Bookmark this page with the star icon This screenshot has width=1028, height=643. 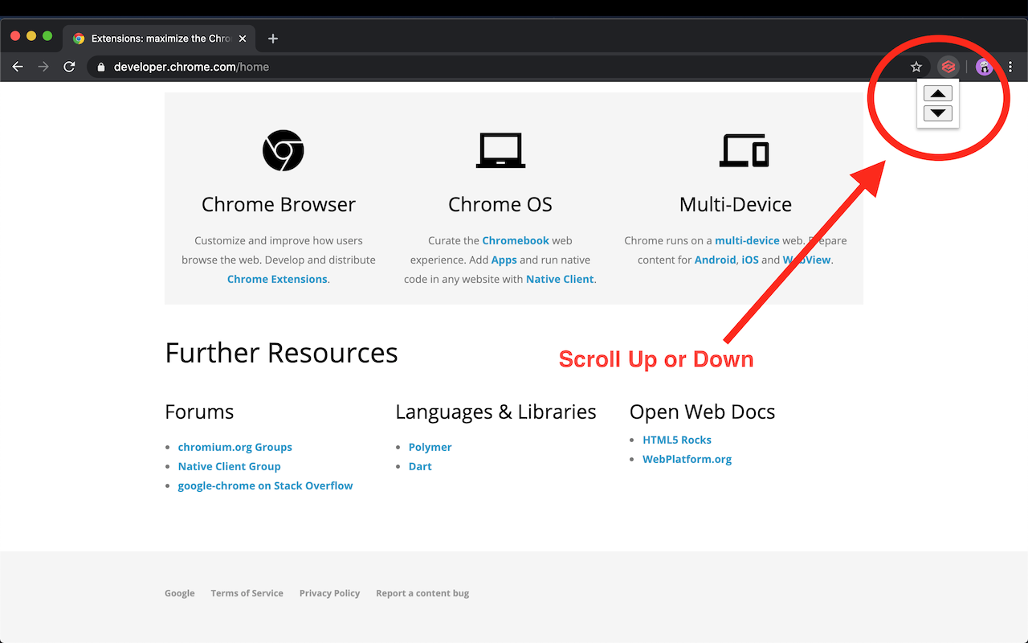point(916,67)
